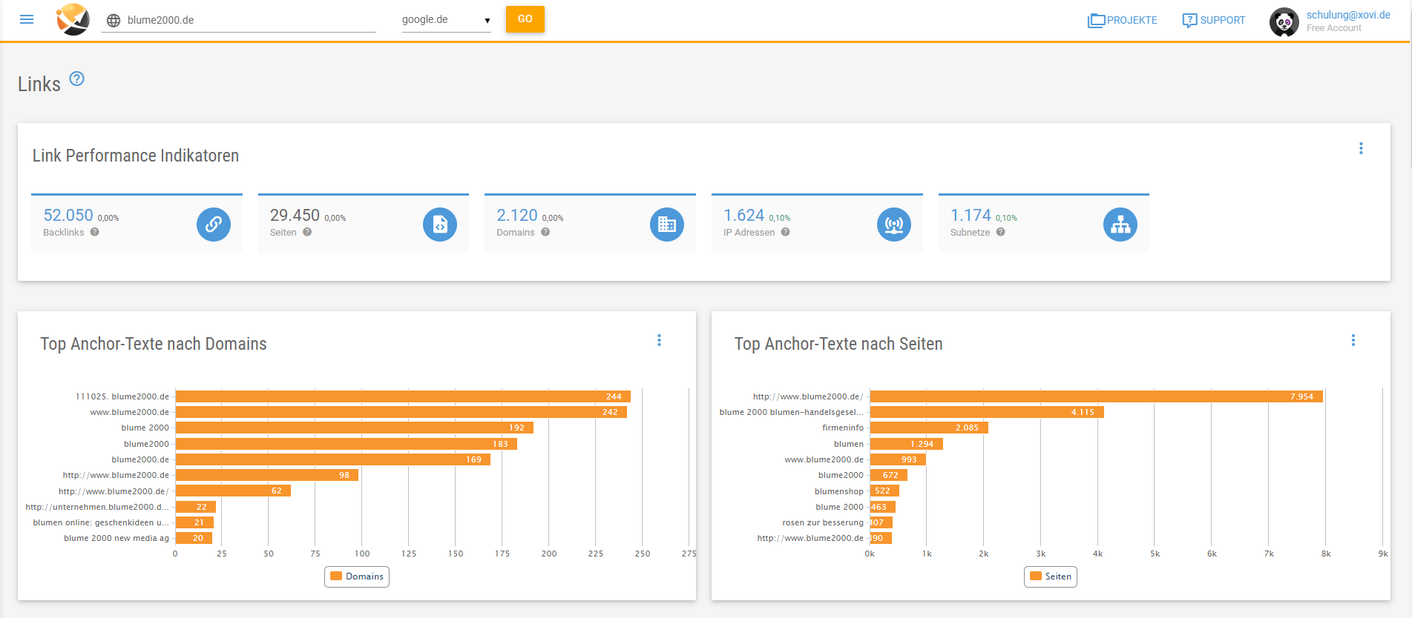The width and height of the screenshot is (1412, 618).
Task: Click the bar with value 7.954
Action: (1097, 396)
